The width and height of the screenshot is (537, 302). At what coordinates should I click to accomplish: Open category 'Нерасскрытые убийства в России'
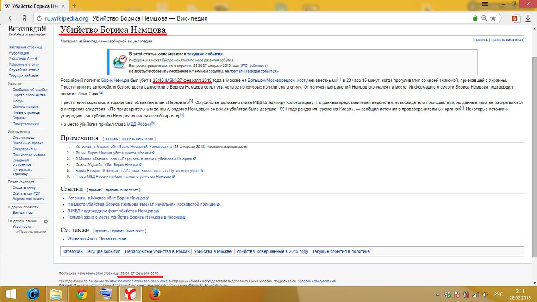(x=157, y=252)
